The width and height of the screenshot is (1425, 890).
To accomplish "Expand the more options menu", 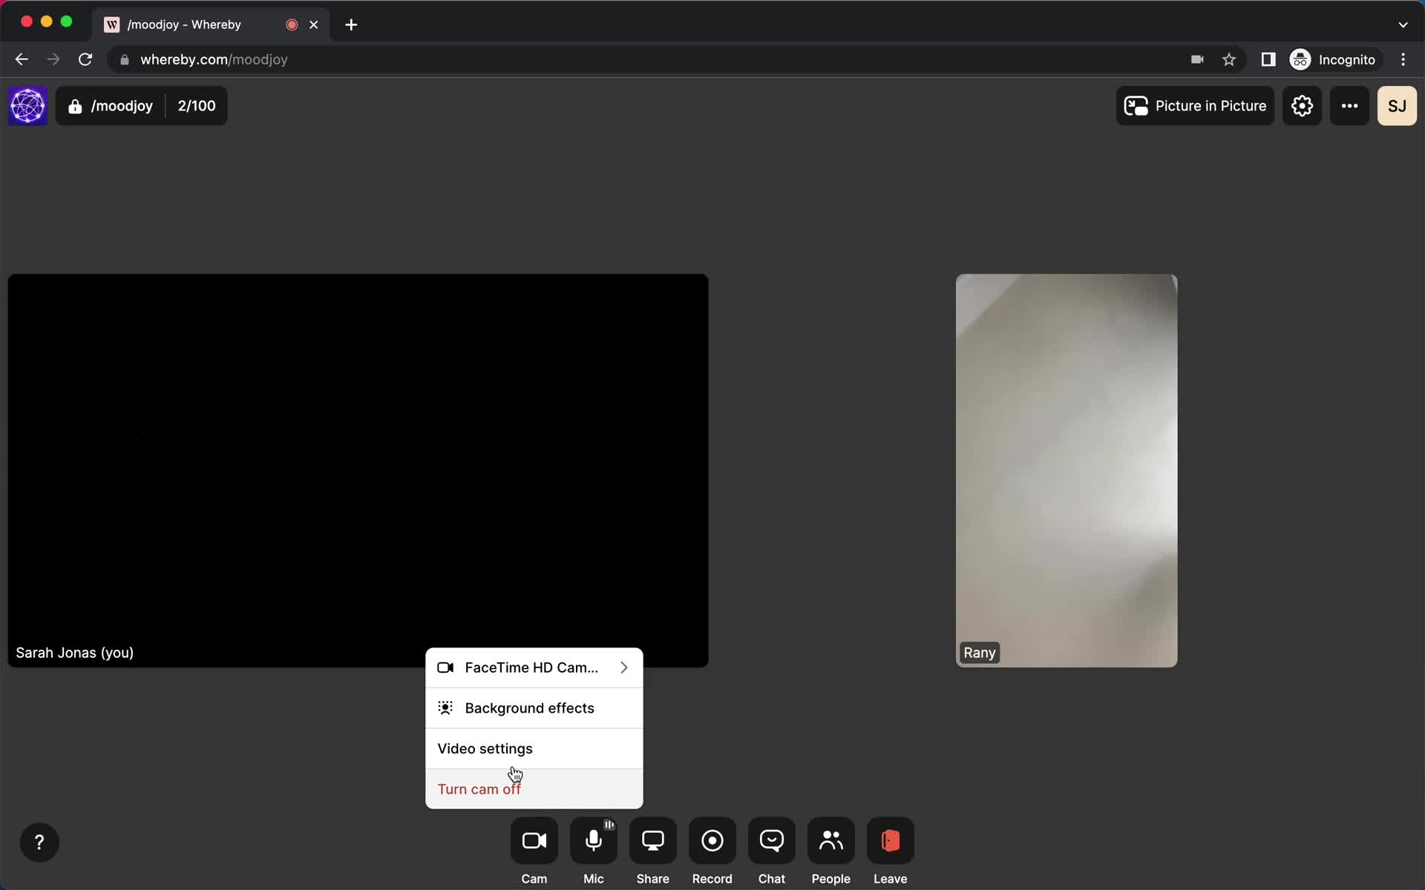I will tap(1350, 105).
